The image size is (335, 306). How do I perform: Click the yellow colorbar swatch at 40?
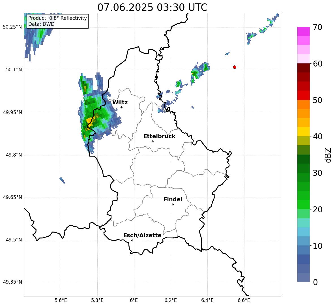(x=303, y=132)
